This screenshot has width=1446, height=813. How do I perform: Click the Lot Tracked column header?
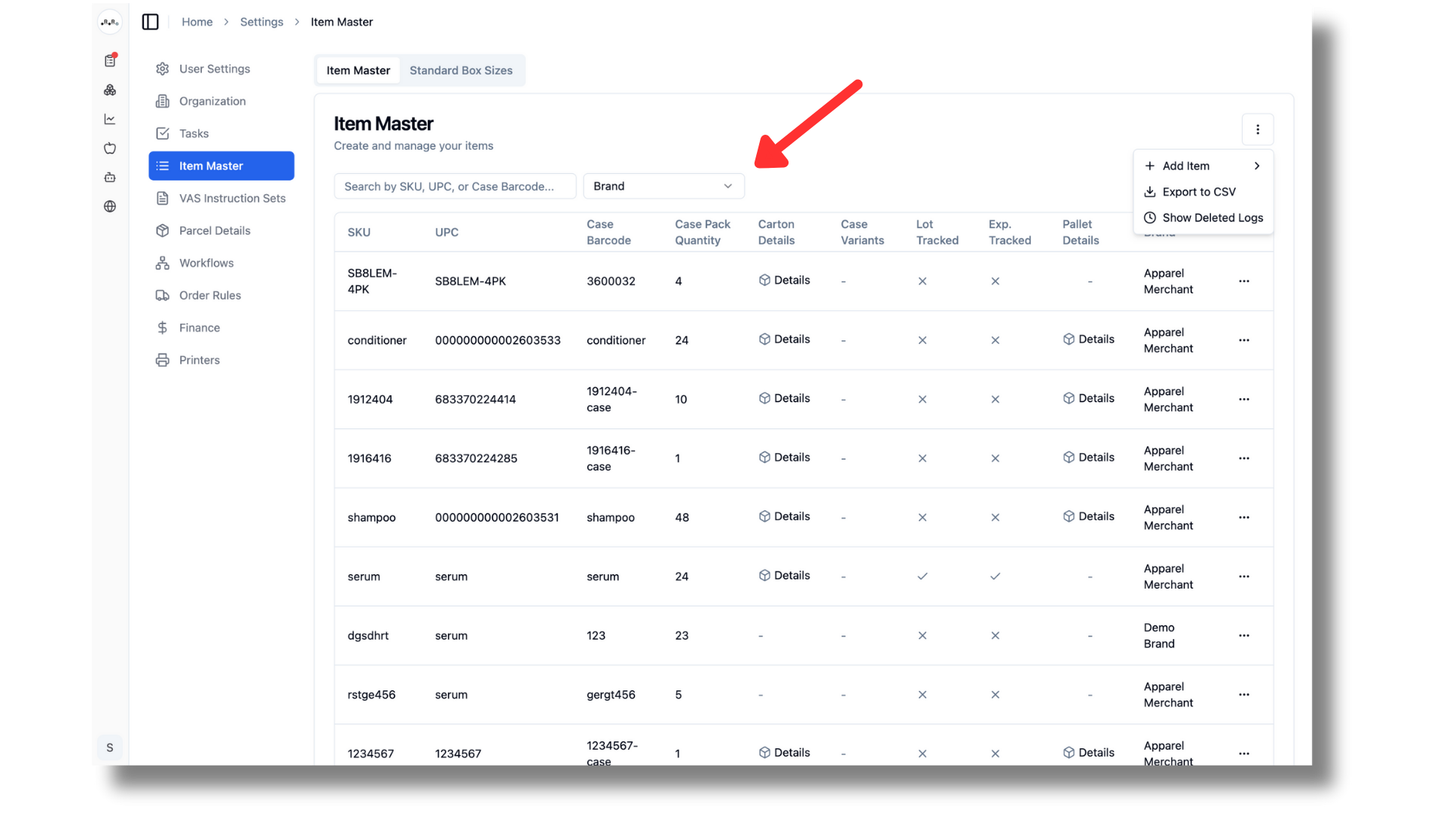[937, 232]
